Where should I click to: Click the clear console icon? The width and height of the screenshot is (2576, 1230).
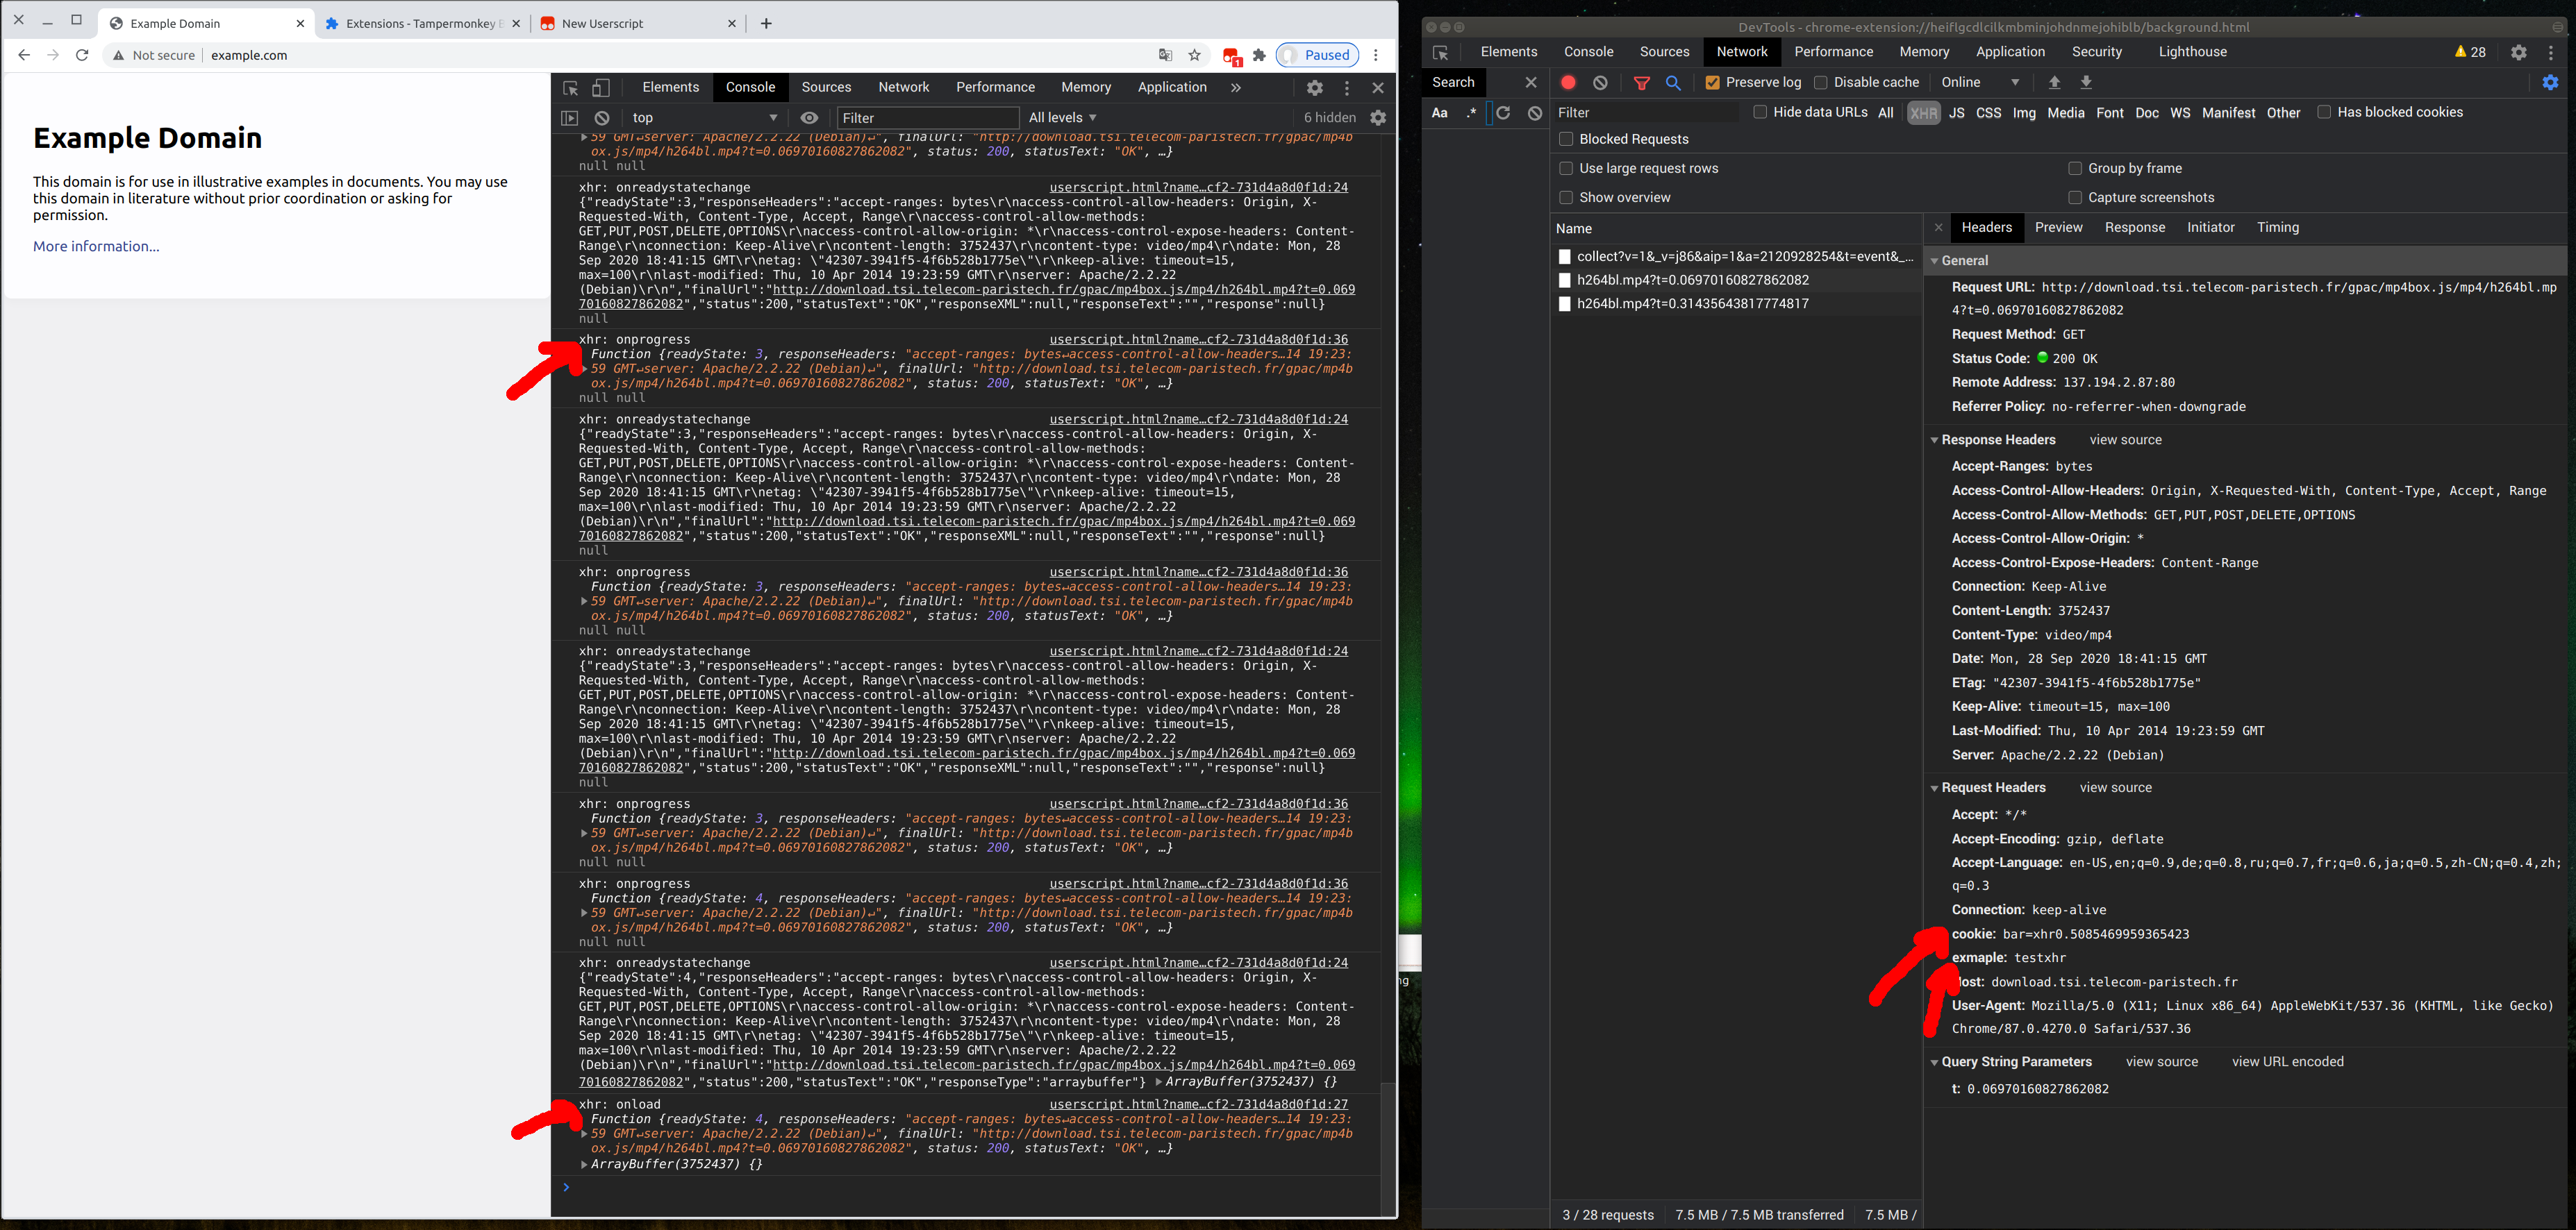click(602, 118)
